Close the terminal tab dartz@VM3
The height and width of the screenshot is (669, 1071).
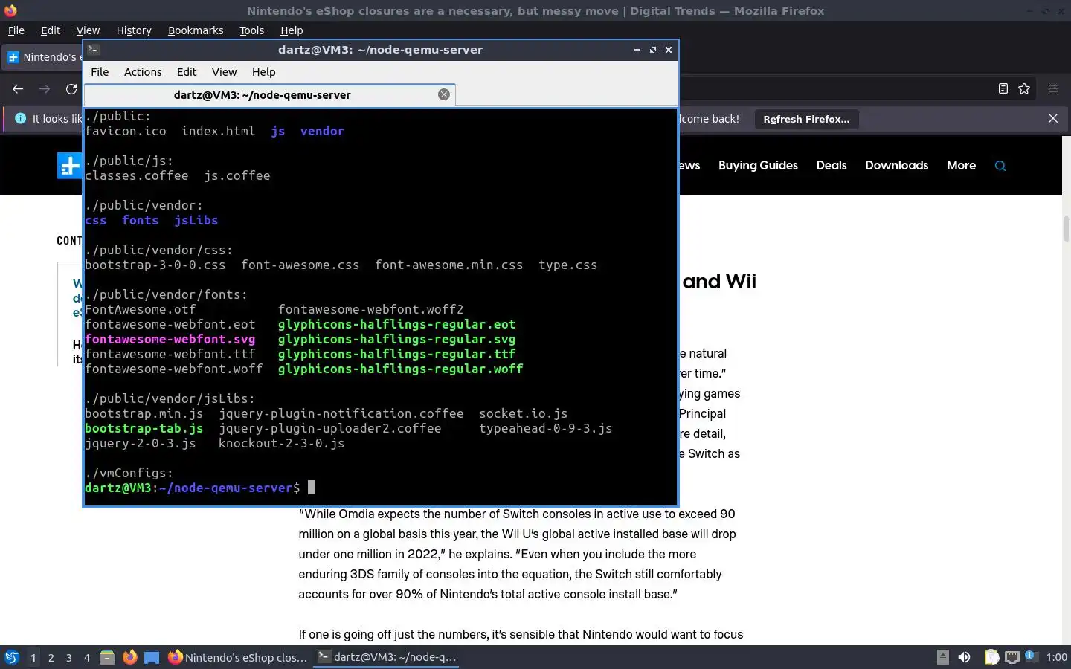coord(444,94)
